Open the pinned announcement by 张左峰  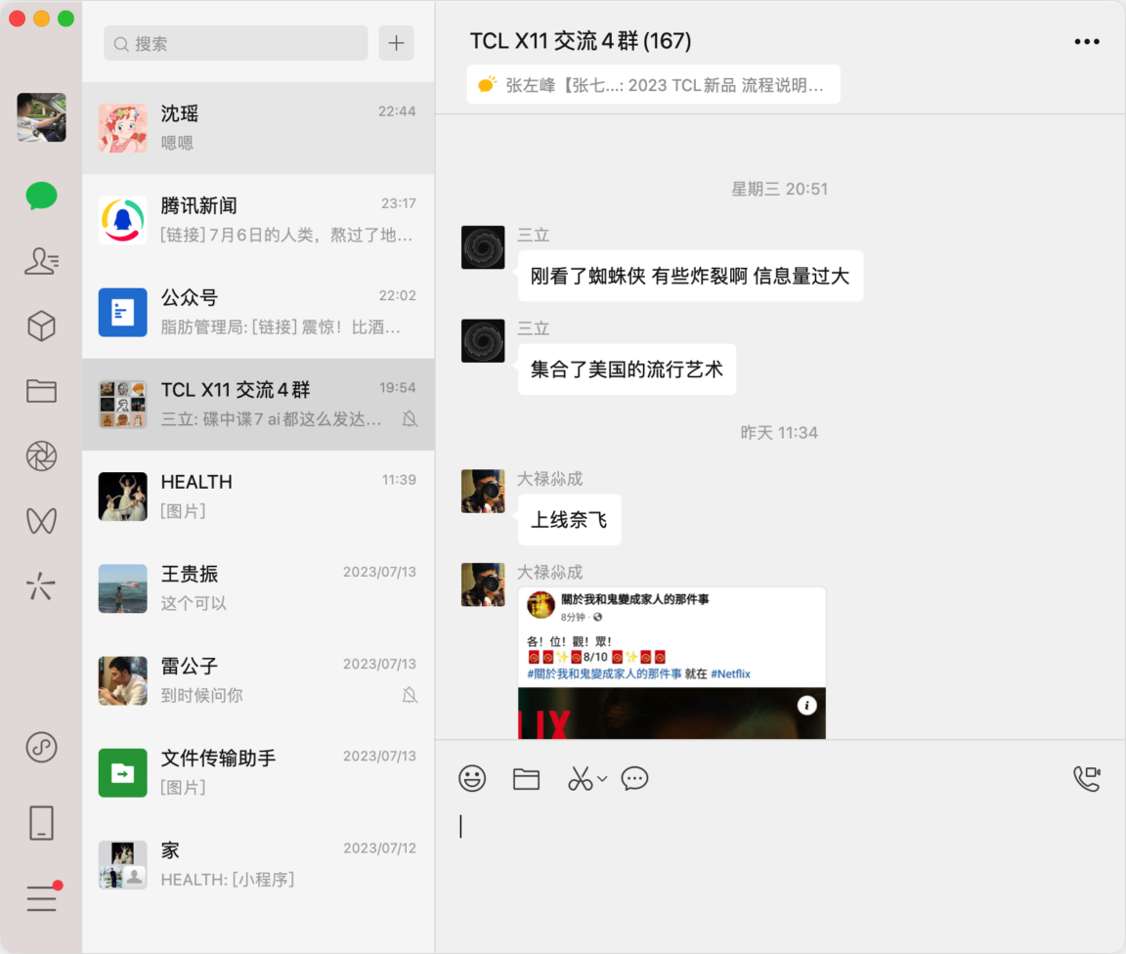point(654,85)
